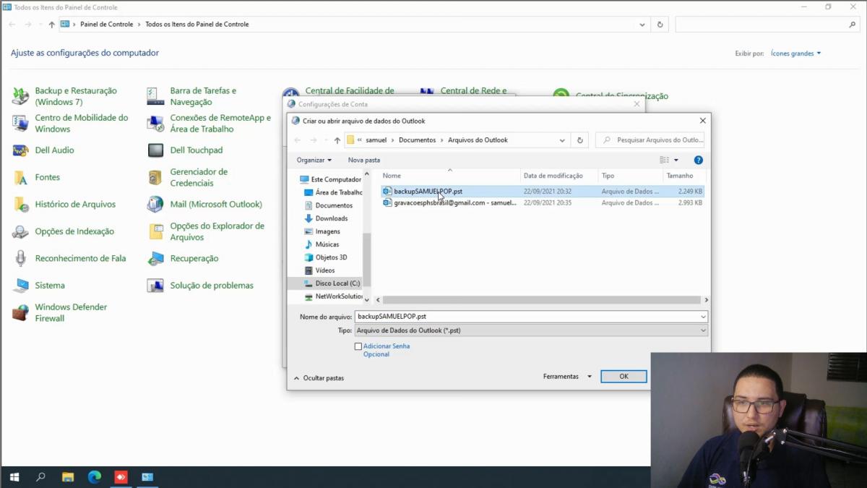Open the Sistema icon
Image resolution: width=867 pixels, height=488 pixels.
(21, 286)
